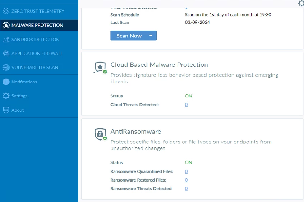Start a scan with Scan Now

[129, 36]
